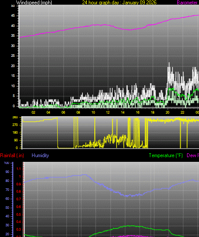Viewport: 199px width, 237px height.
Task: Click the 16 hour label on the time axis
Action: [138, 112]
